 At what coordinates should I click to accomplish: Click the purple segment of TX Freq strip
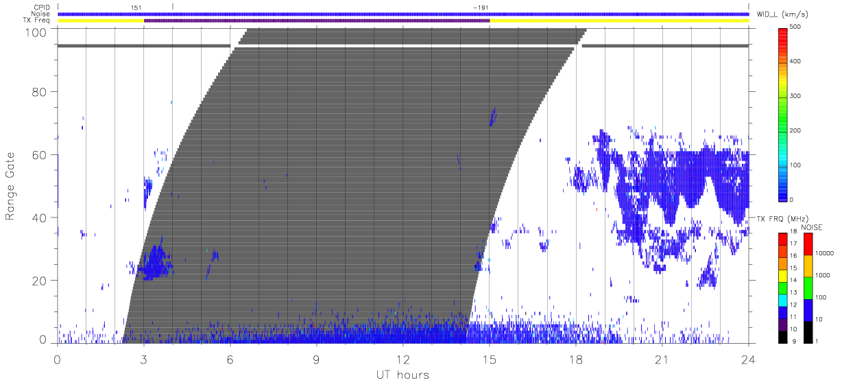(317, 21)
